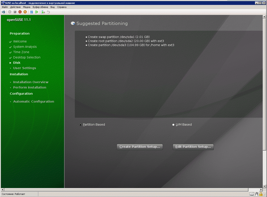Click Create Partition Setup button
This screenshot has width=267, height=197.
pos(140,147)
